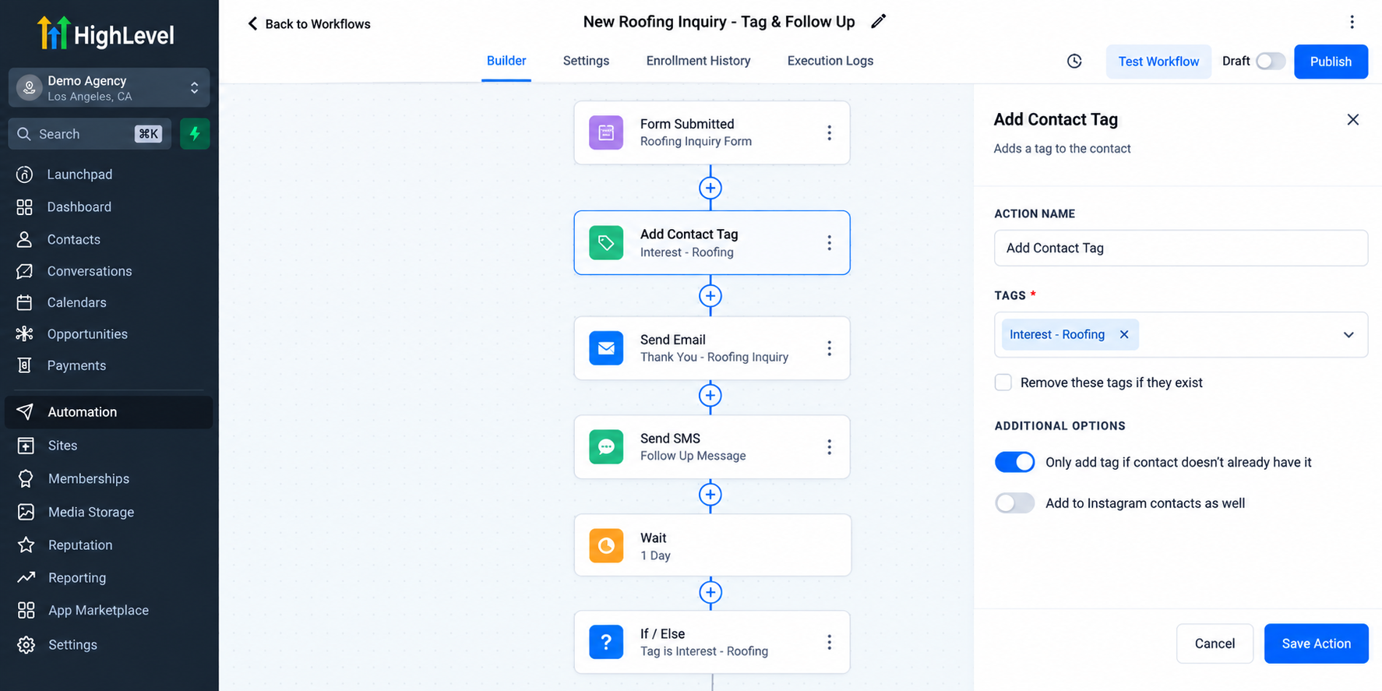Click the Cancel button
Viewport: 1382px width, 691px height.
1215,643
